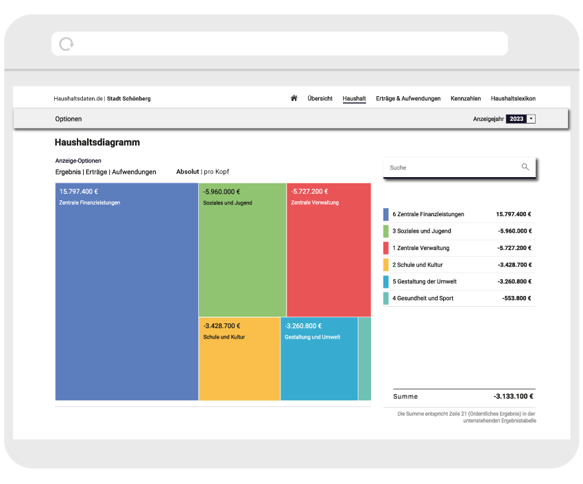583x484 pixels.
Task: Click the Anzeigejahr label
Action: [488, 119]
